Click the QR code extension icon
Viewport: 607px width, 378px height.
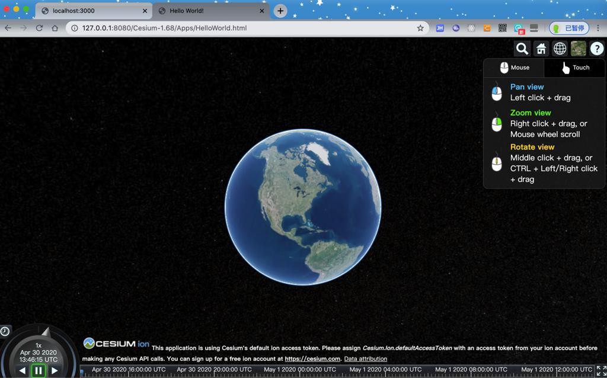tap(503, 28)
